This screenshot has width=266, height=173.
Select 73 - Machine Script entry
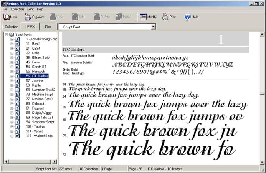(x=40, y=94)
